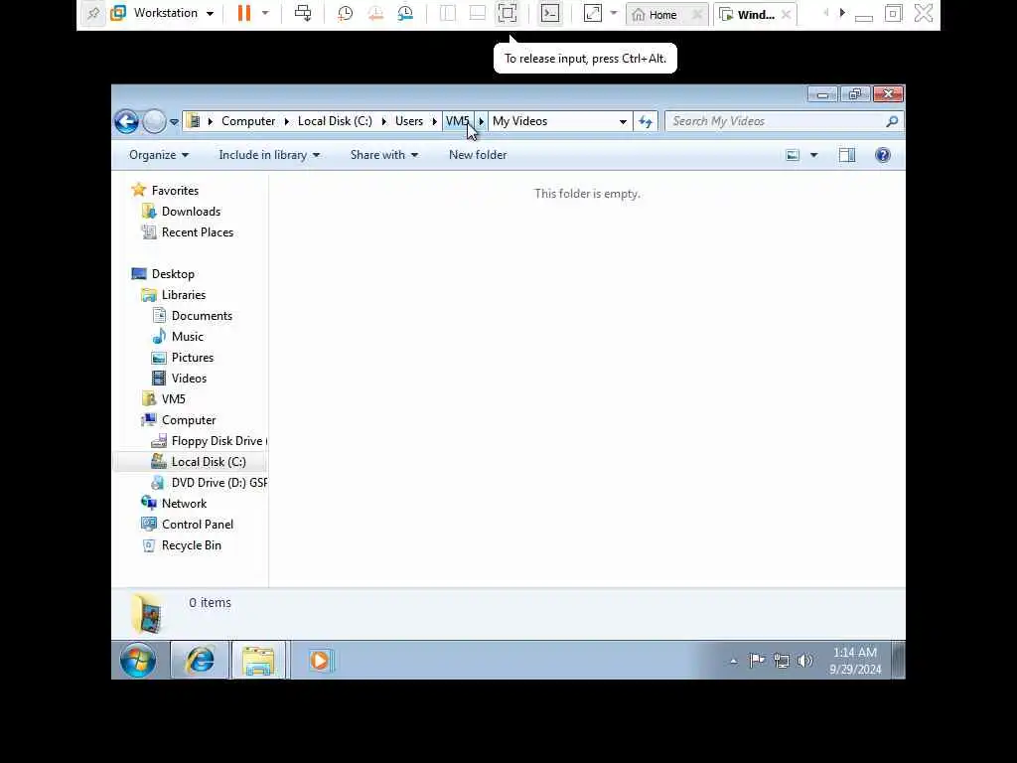Open the More view options arrow
The width and height of the screenshot is (1017, 763).
pyautogui.click(x=814, y=155)
